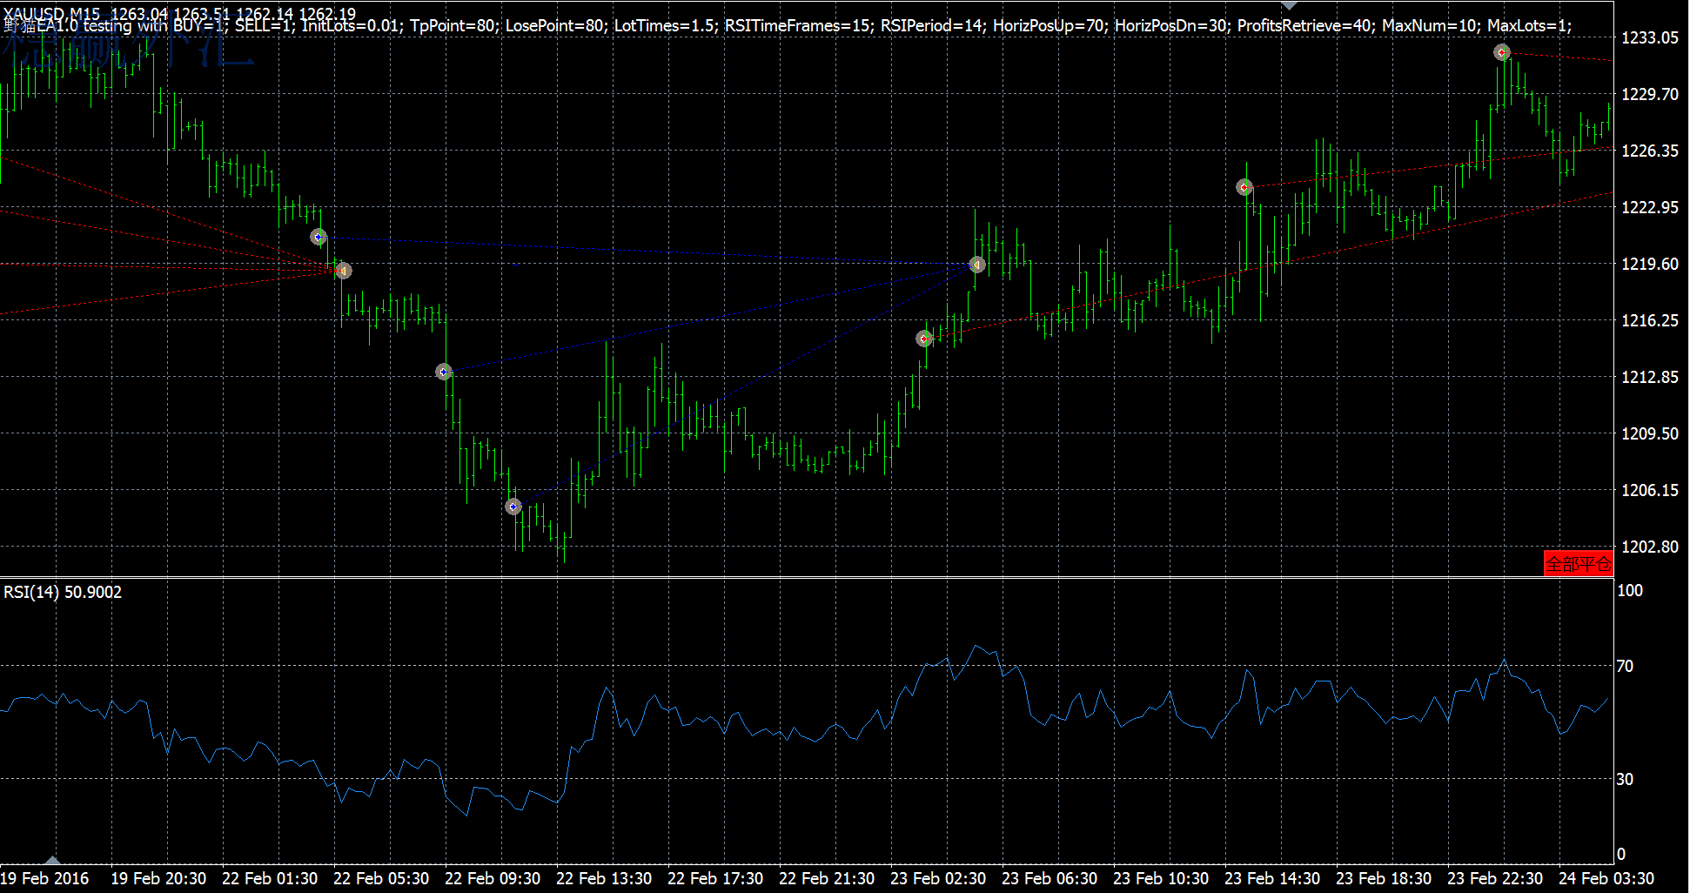This screenshot has height=893, width=1690.
Task: Select the trade marker where the blue dashed lines converge
Action: point(977,265)
